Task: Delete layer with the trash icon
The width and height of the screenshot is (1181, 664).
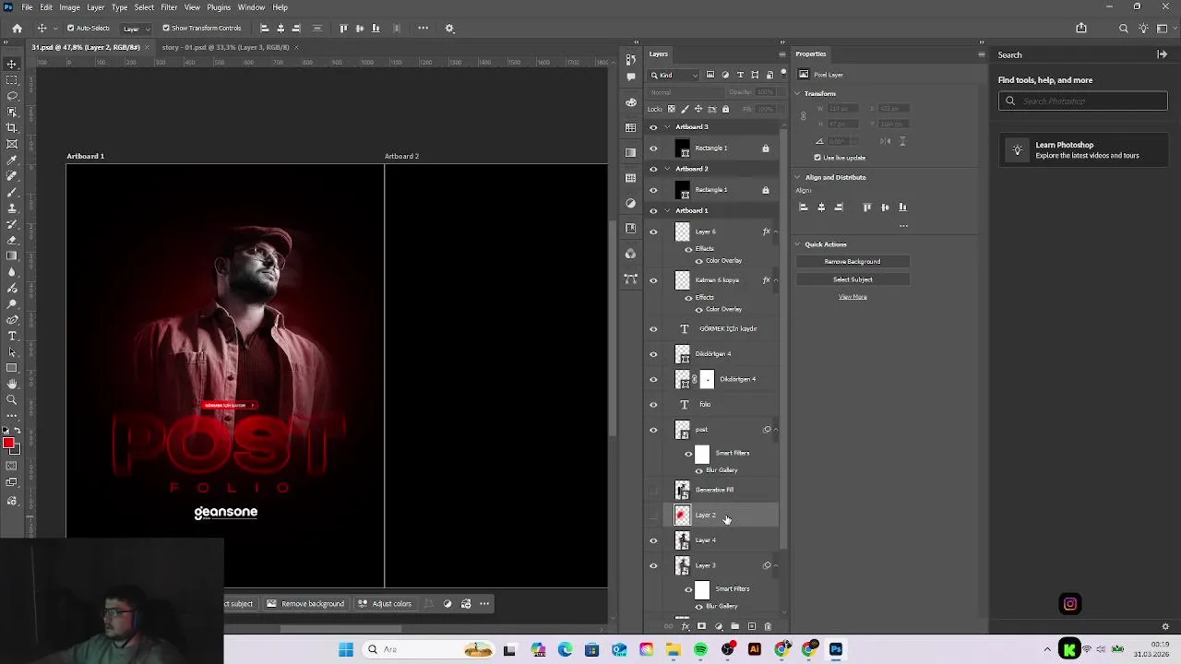Action: pos(767,627)
